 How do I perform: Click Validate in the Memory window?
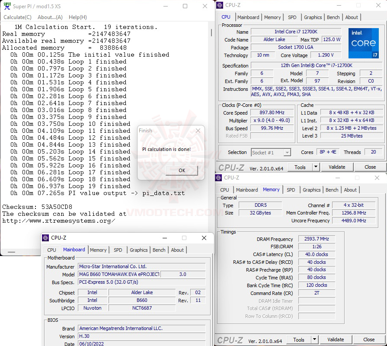tap(336, 340)
